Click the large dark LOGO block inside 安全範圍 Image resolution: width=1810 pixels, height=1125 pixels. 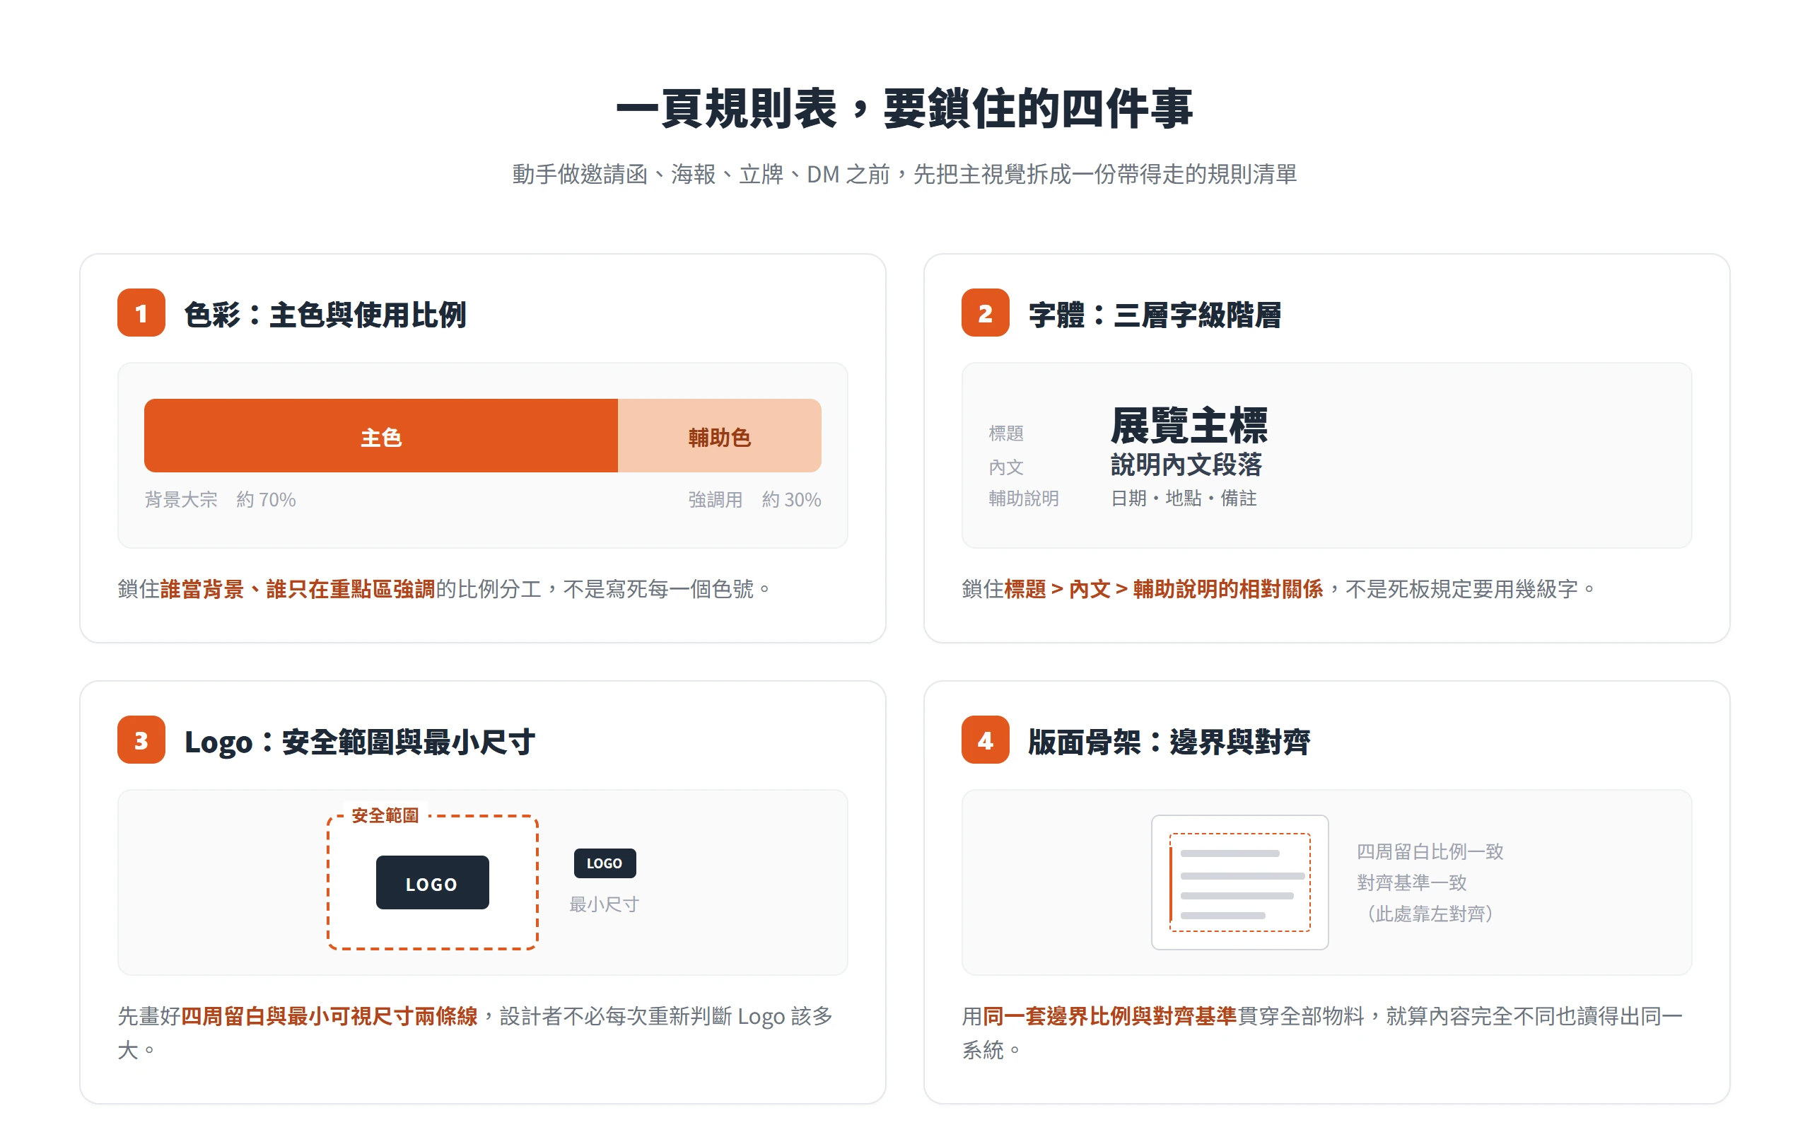pos(432,883)
